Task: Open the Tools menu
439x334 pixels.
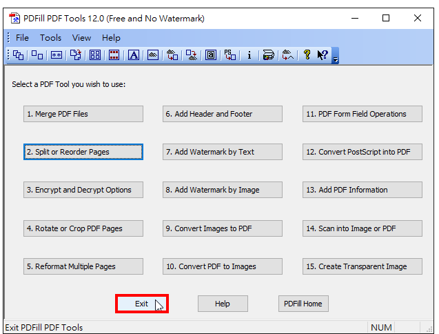Action: pyautogui.click(x=50, y=37)
